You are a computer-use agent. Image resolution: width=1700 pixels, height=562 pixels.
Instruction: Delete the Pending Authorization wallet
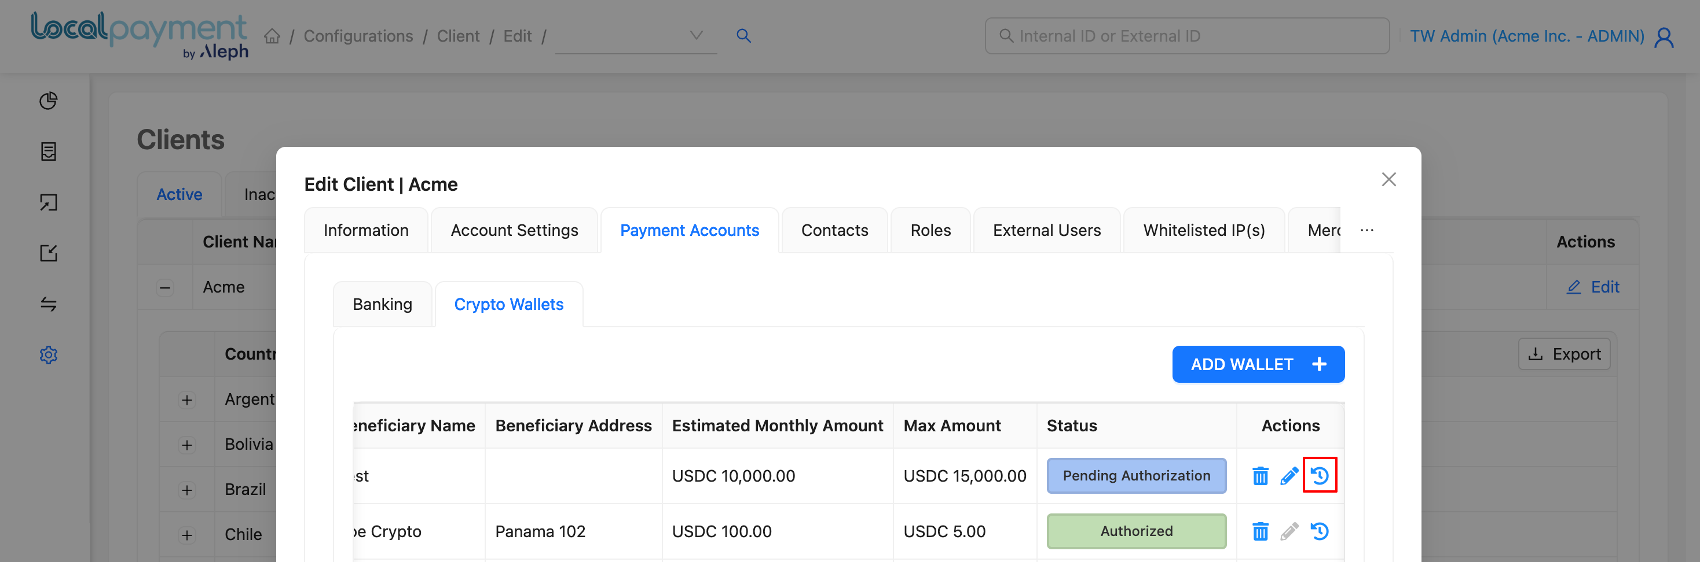coord(1260,475)
